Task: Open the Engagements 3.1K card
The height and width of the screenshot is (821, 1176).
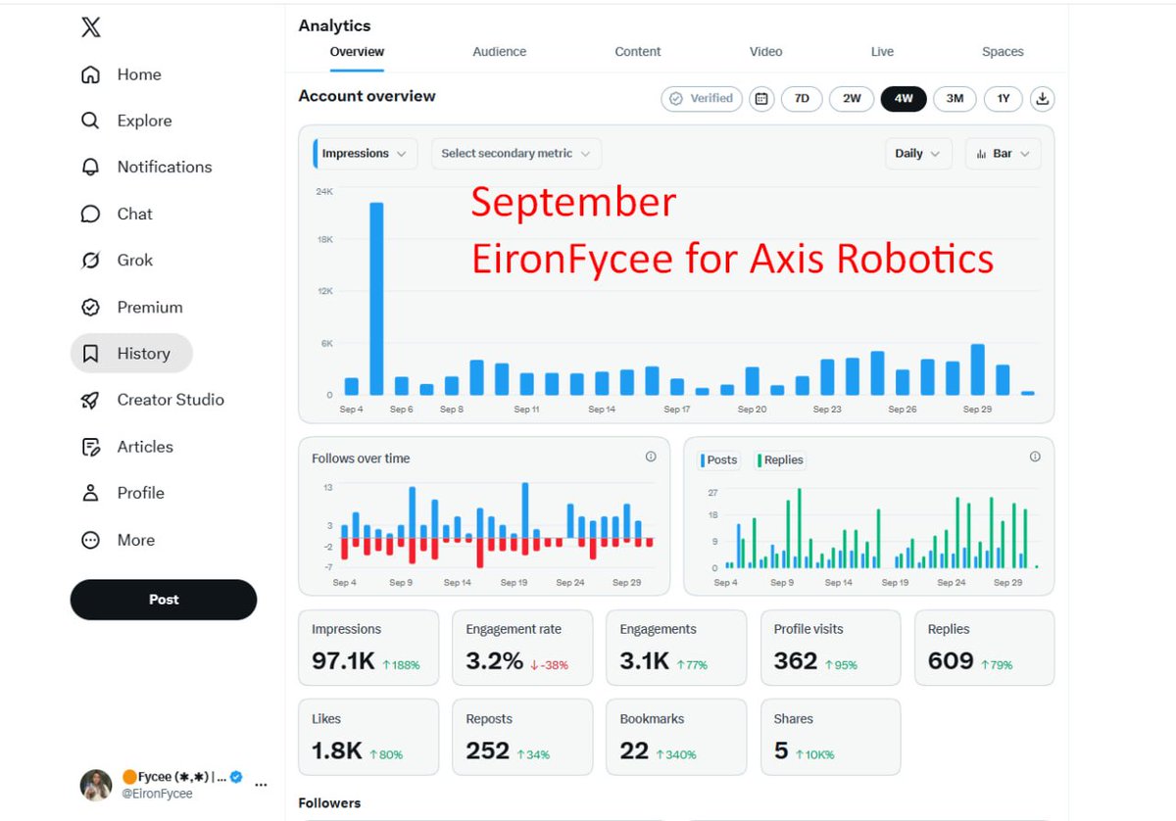Action: coord(676,648)
